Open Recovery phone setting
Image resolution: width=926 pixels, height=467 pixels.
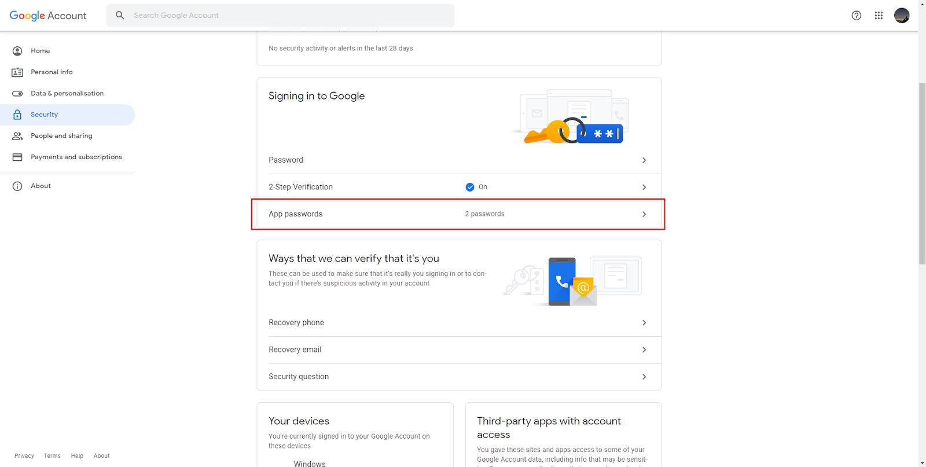click(x=459, y=323)
